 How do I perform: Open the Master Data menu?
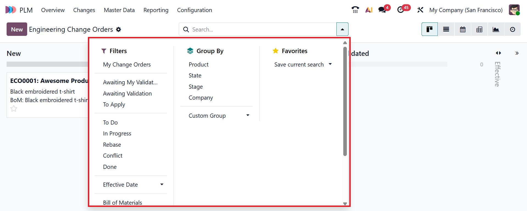pos(119,10)
